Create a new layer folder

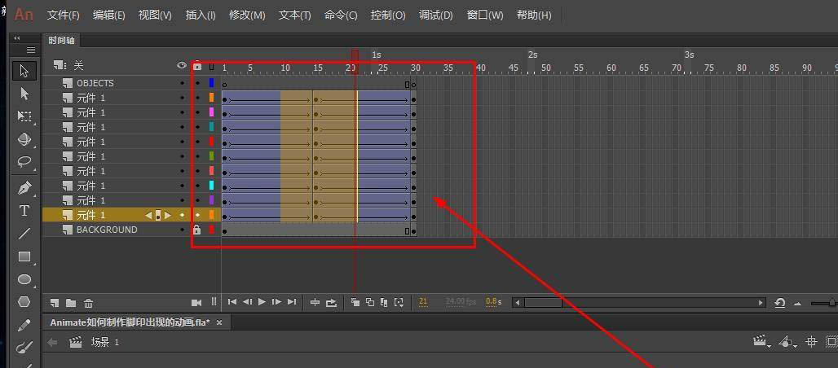[72, 302]
